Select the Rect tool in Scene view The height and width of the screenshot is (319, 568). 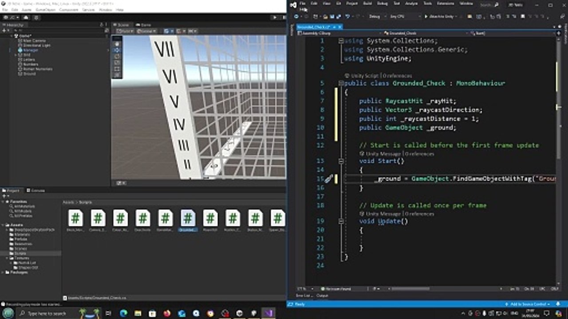tap(117, 69)
